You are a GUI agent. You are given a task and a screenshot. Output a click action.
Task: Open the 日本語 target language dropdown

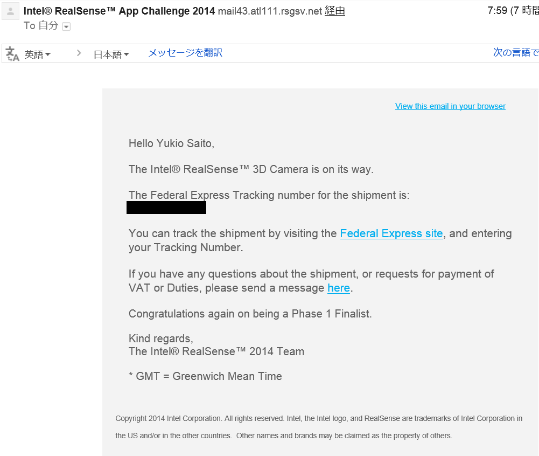111,54
